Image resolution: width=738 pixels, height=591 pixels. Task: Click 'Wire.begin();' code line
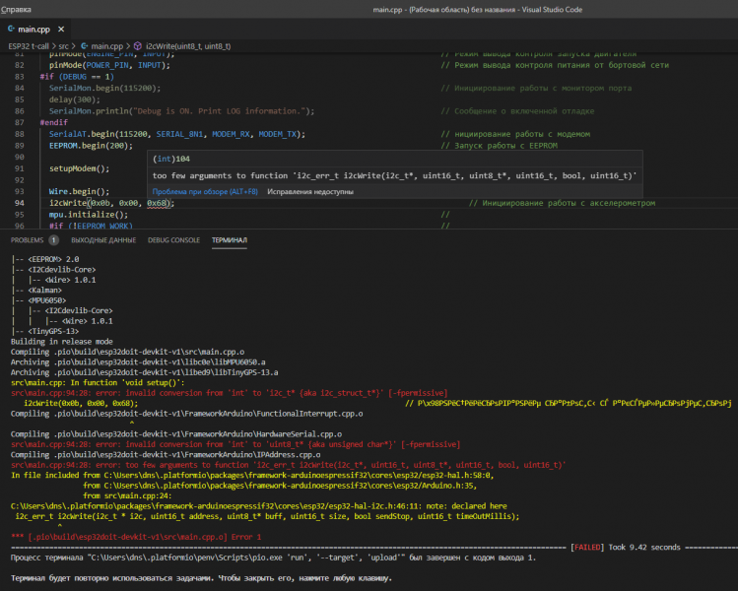pyautogui.click(x=79, y=191)
